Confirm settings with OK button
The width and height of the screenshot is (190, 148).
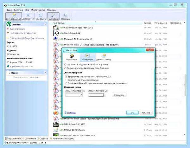pos(132,113)
